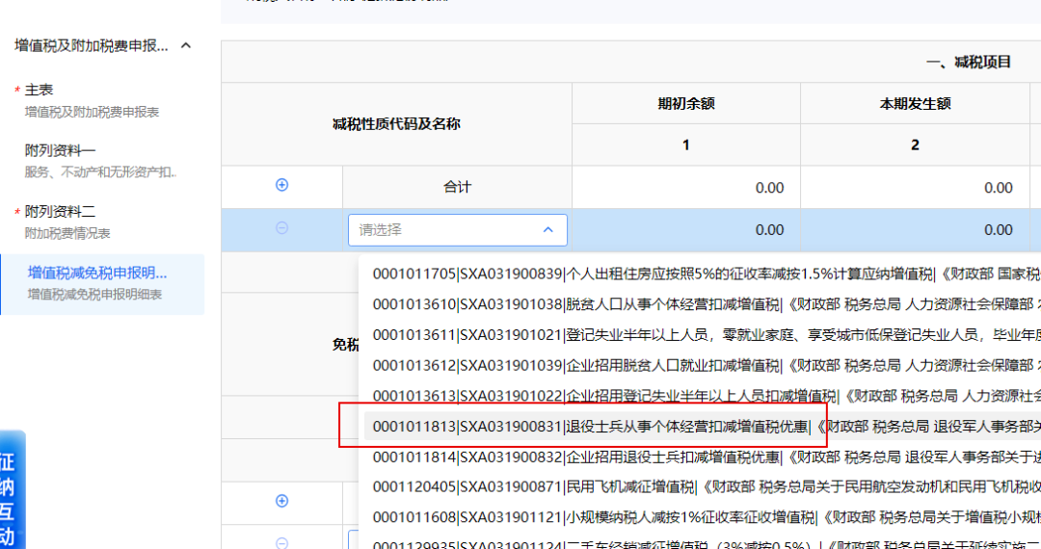This screenshot has width=1041, height=549.
Task: Open 附列资料二 附加税费情况表
Action: [x=67, y=222]
